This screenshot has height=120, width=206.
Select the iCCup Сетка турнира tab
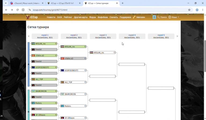click(101, 3)
